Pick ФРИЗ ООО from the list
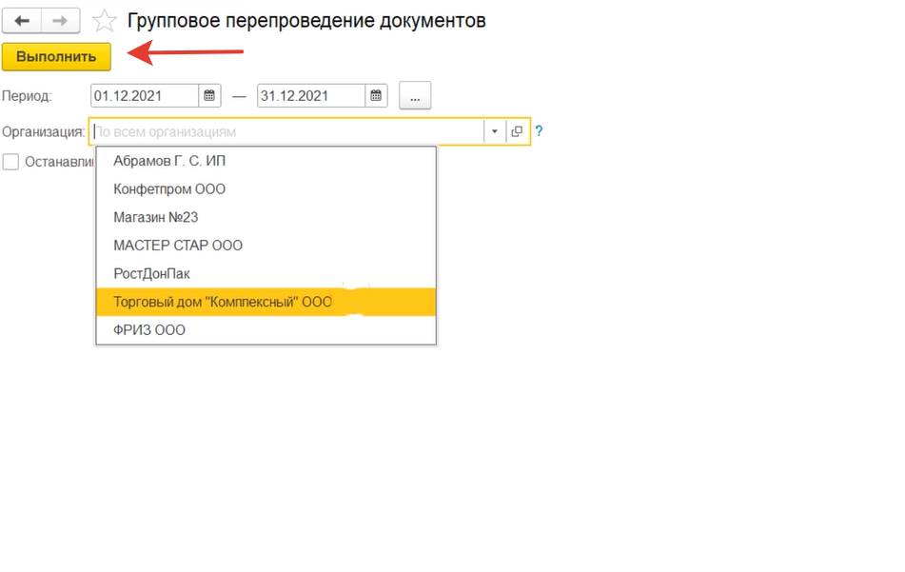The image size is (905, 572). (149, 330)
